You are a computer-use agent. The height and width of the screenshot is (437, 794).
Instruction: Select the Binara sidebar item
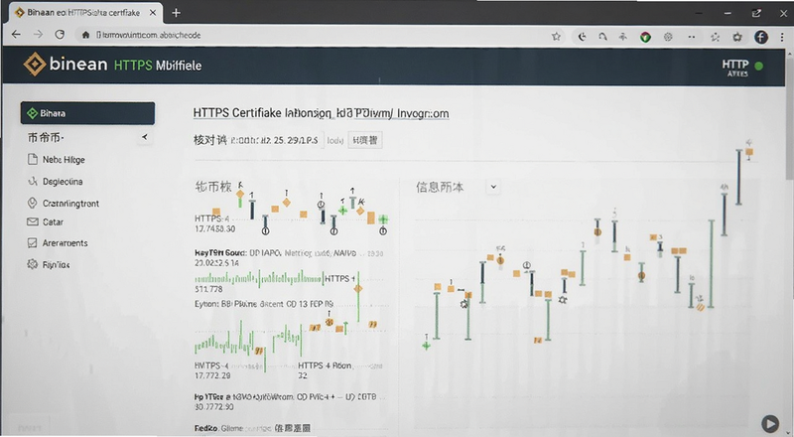[x=87, y=113]
